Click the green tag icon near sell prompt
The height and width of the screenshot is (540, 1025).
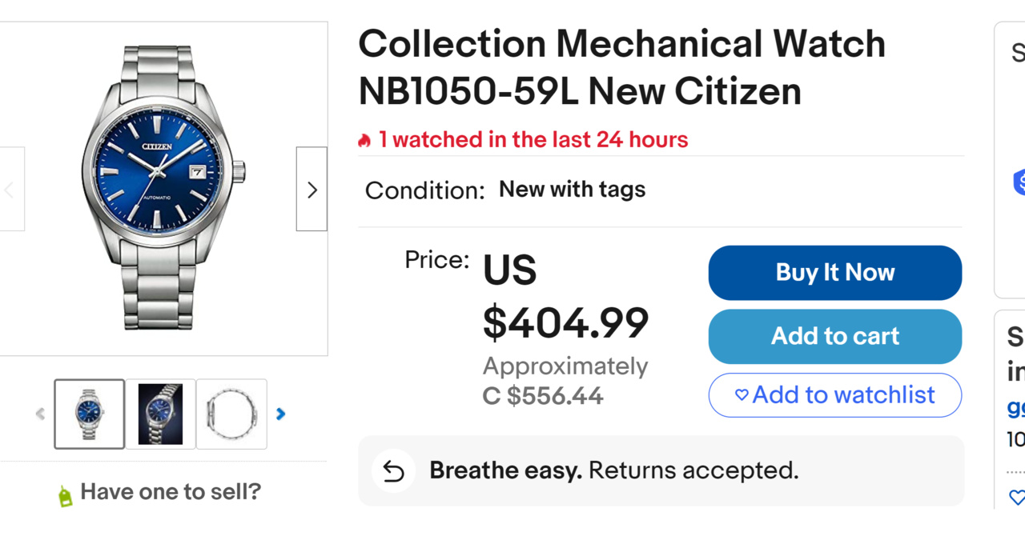[x=65, y=496]
